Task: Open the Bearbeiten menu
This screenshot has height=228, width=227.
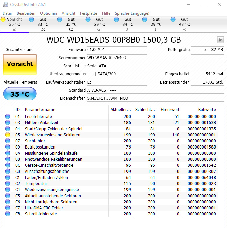Action: pos(26,13)
